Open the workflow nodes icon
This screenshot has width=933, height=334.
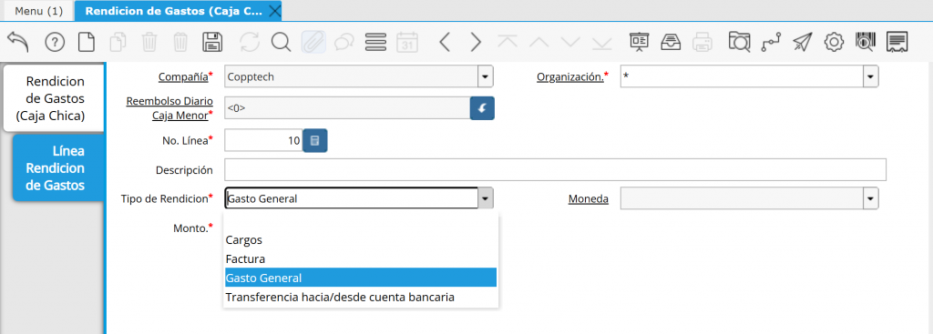click(772, 42)
